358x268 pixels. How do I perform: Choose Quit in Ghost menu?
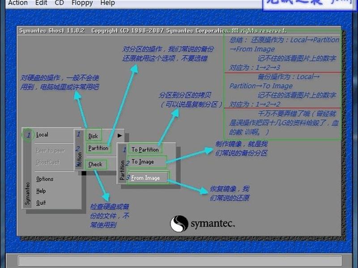[41, 203]
